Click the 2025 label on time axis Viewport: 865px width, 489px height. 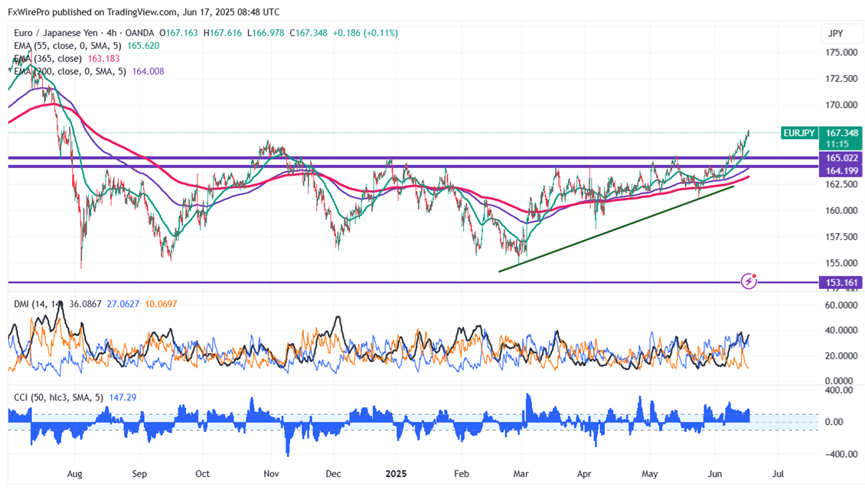396,474
